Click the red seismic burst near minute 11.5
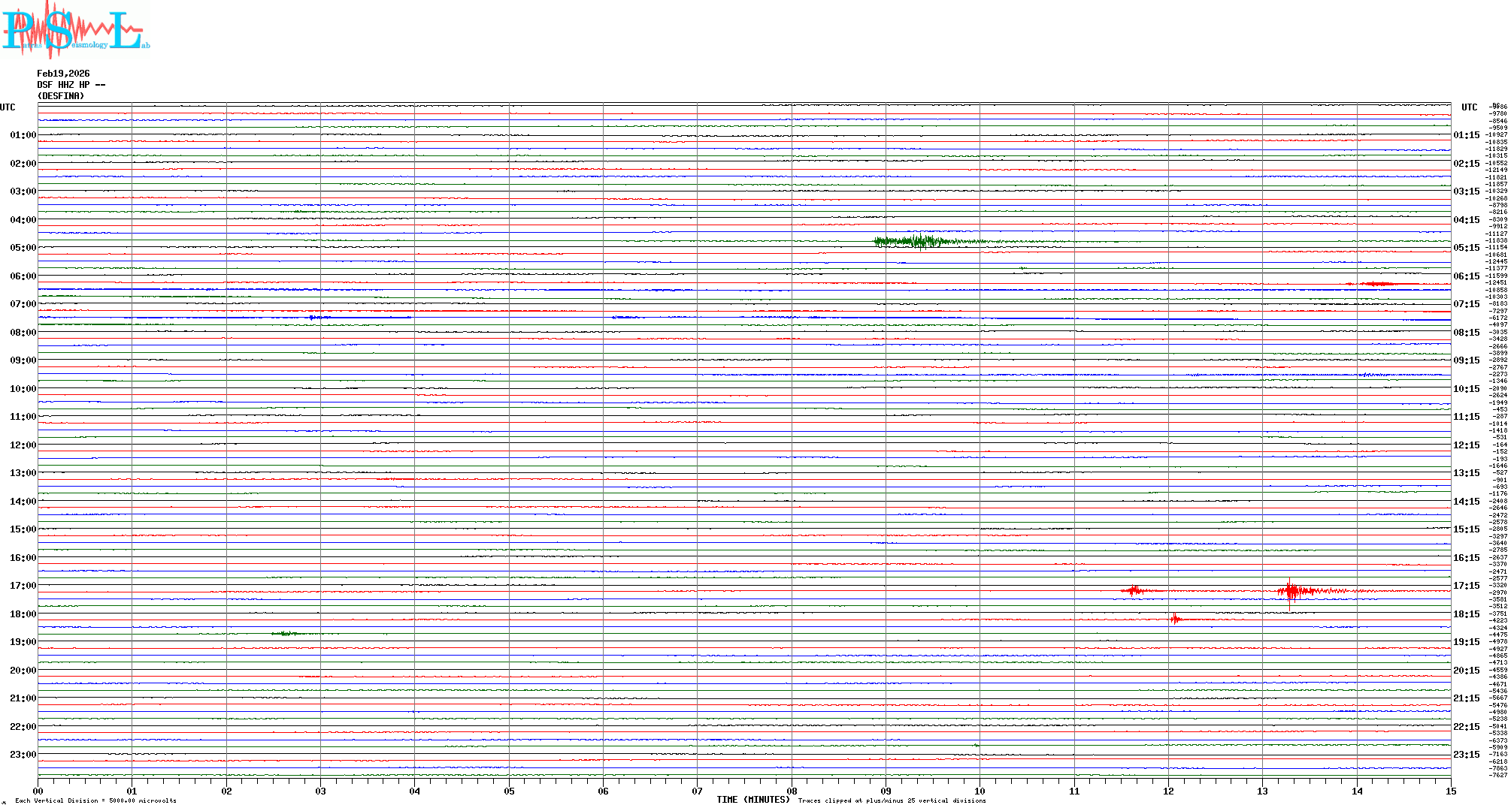This screenshot has height=811, width=1511. tap(1134, 591)
